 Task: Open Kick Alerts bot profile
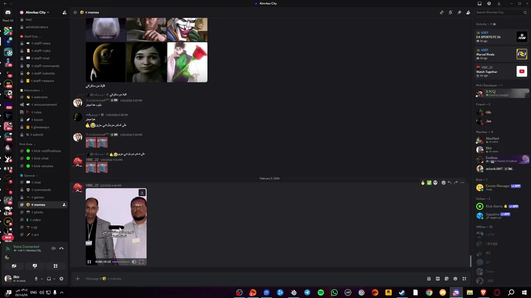point(502,206)
